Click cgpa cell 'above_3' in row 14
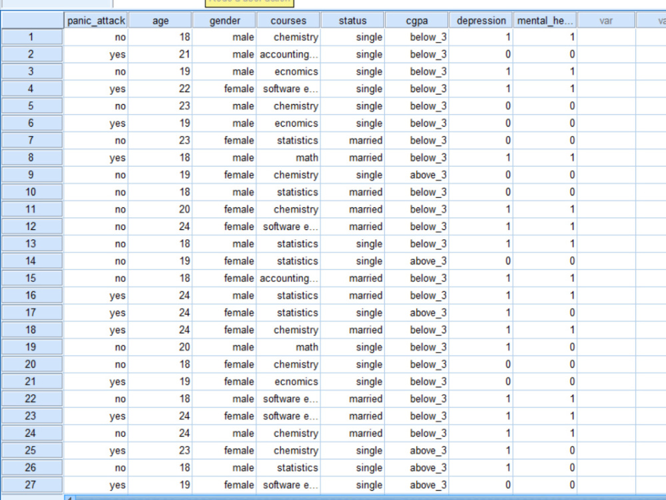This screenshot has height=500, width=666. click(x=417, y=261)
